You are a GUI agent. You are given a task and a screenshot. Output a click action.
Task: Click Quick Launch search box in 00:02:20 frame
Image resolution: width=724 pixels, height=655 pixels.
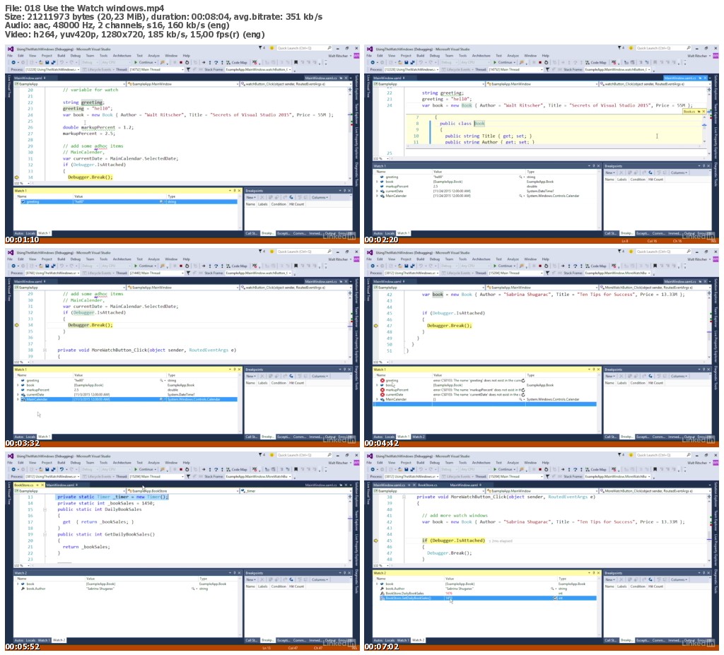[x=663, y=47]
